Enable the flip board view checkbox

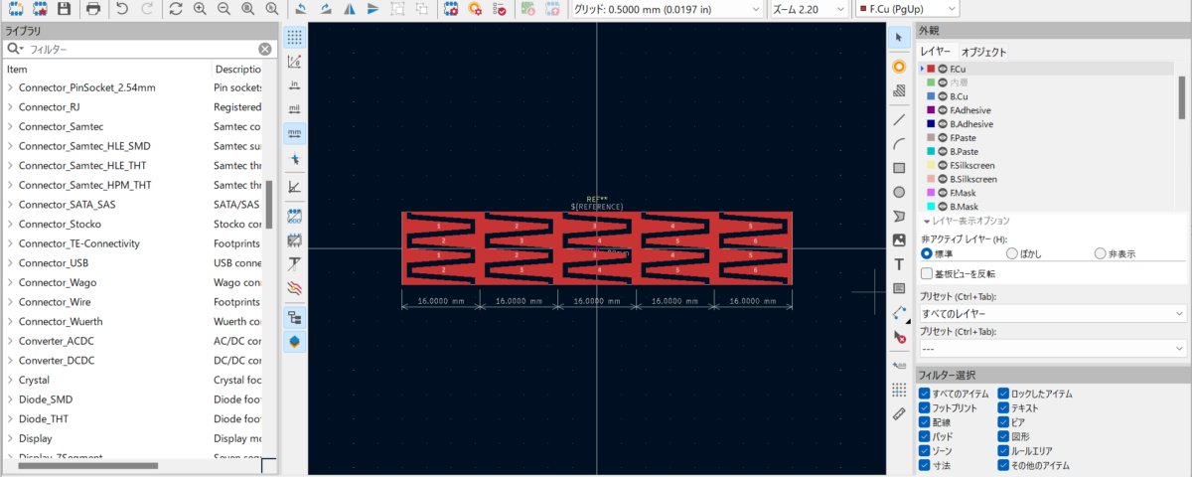click(x=927, y=273)
